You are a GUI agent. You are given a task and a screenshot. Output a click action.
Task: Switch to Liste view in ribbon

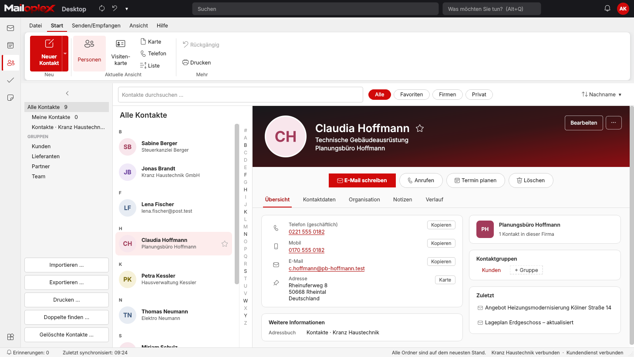coord(150,66)
